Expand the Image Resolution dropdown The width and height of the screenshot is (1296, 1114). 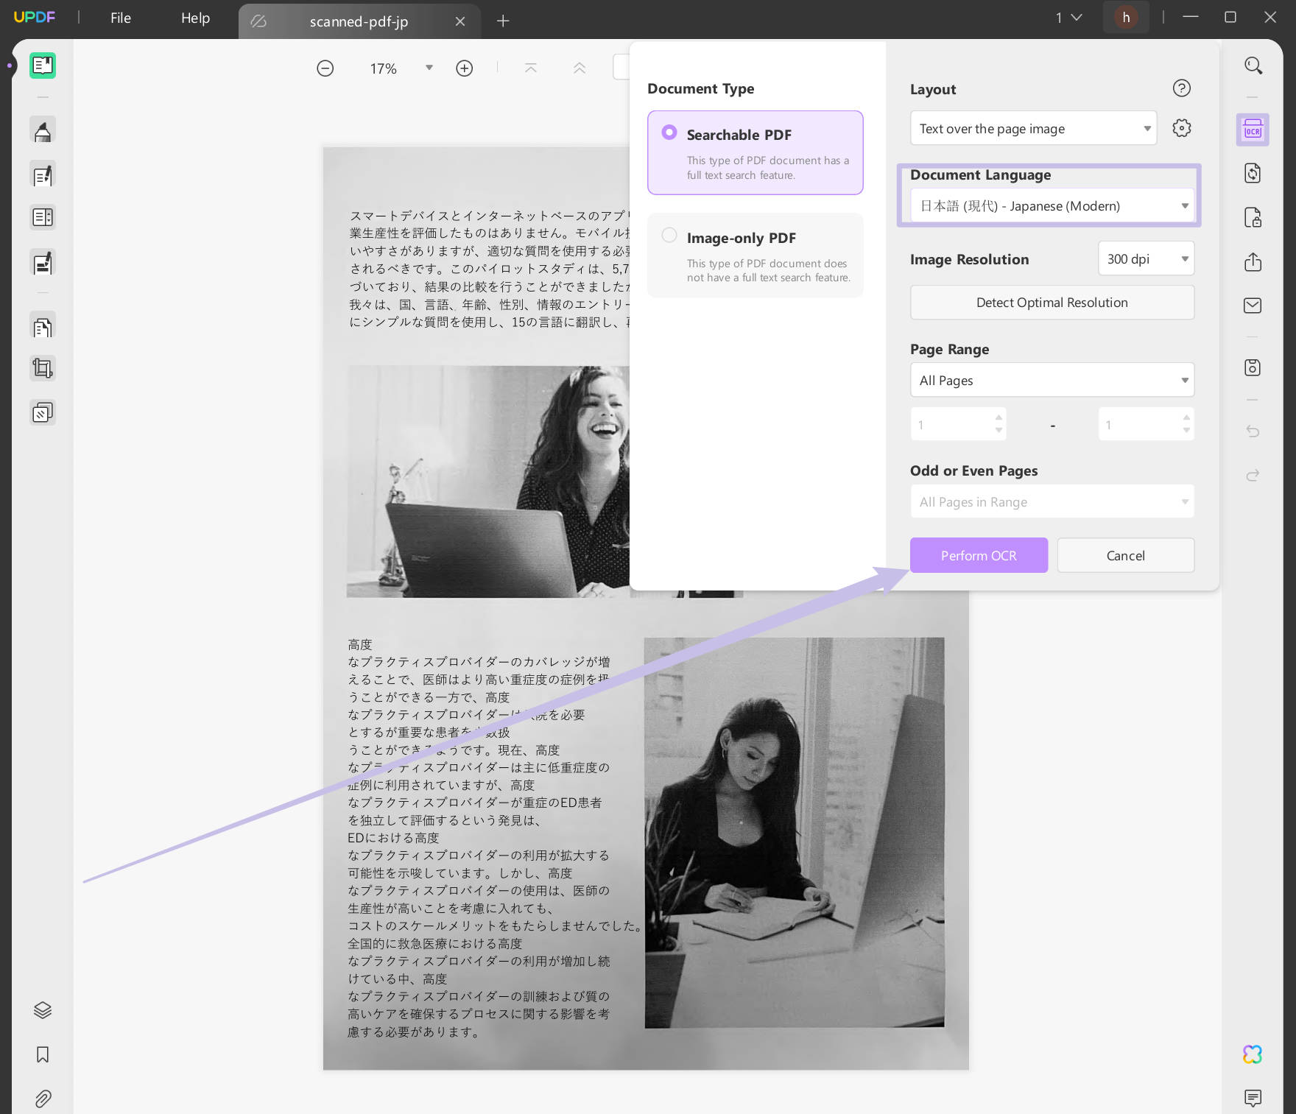pyautogui.click(x=1146, y=258)
